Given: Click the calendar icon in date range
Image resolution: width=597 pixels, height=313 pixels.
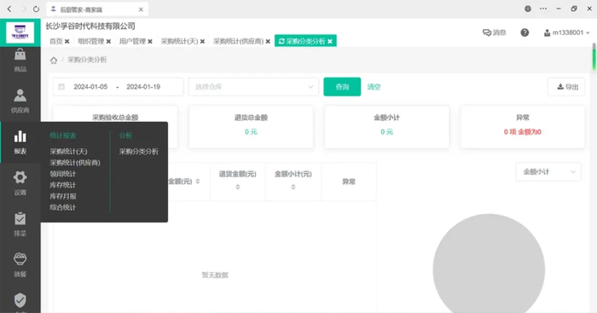Looking at the screenshot, I should [61, 87].
